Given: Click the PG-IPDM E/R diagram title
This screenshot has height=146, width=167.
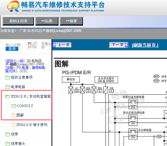Looking at the screenshot, I should pyautogui.click(x=77, y=73).
